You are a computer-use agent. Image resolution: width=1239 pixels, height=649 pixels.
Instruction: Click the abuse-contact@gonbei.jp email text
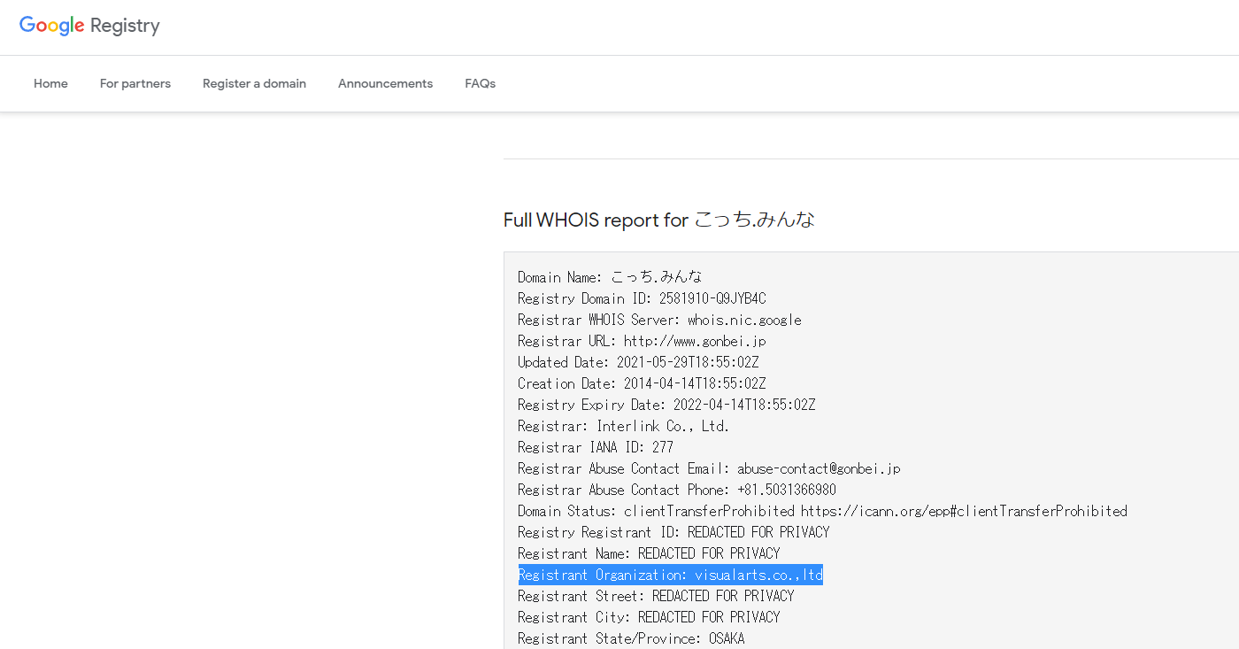(819, 468)
